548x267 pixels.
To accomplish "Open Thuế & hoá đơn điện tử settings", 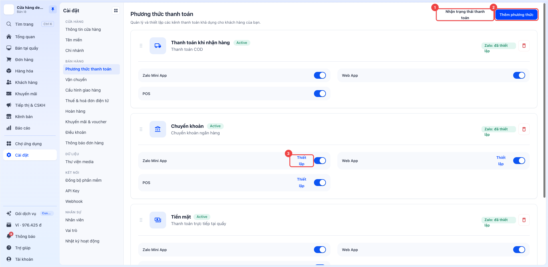I will pos(91,101).
